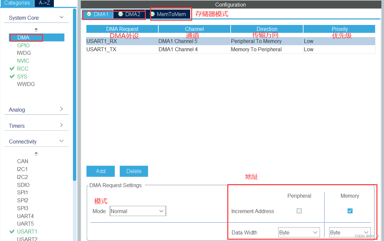This screenshot has width=384, height=241.
Task: Click the green check icon beside RCC
Action: (x=12, y=69)
